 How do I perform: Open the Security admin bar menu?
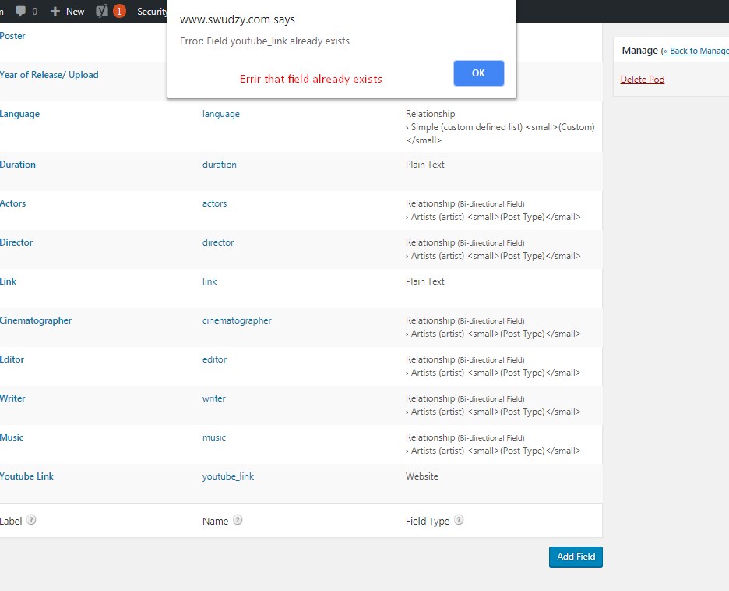152,11
